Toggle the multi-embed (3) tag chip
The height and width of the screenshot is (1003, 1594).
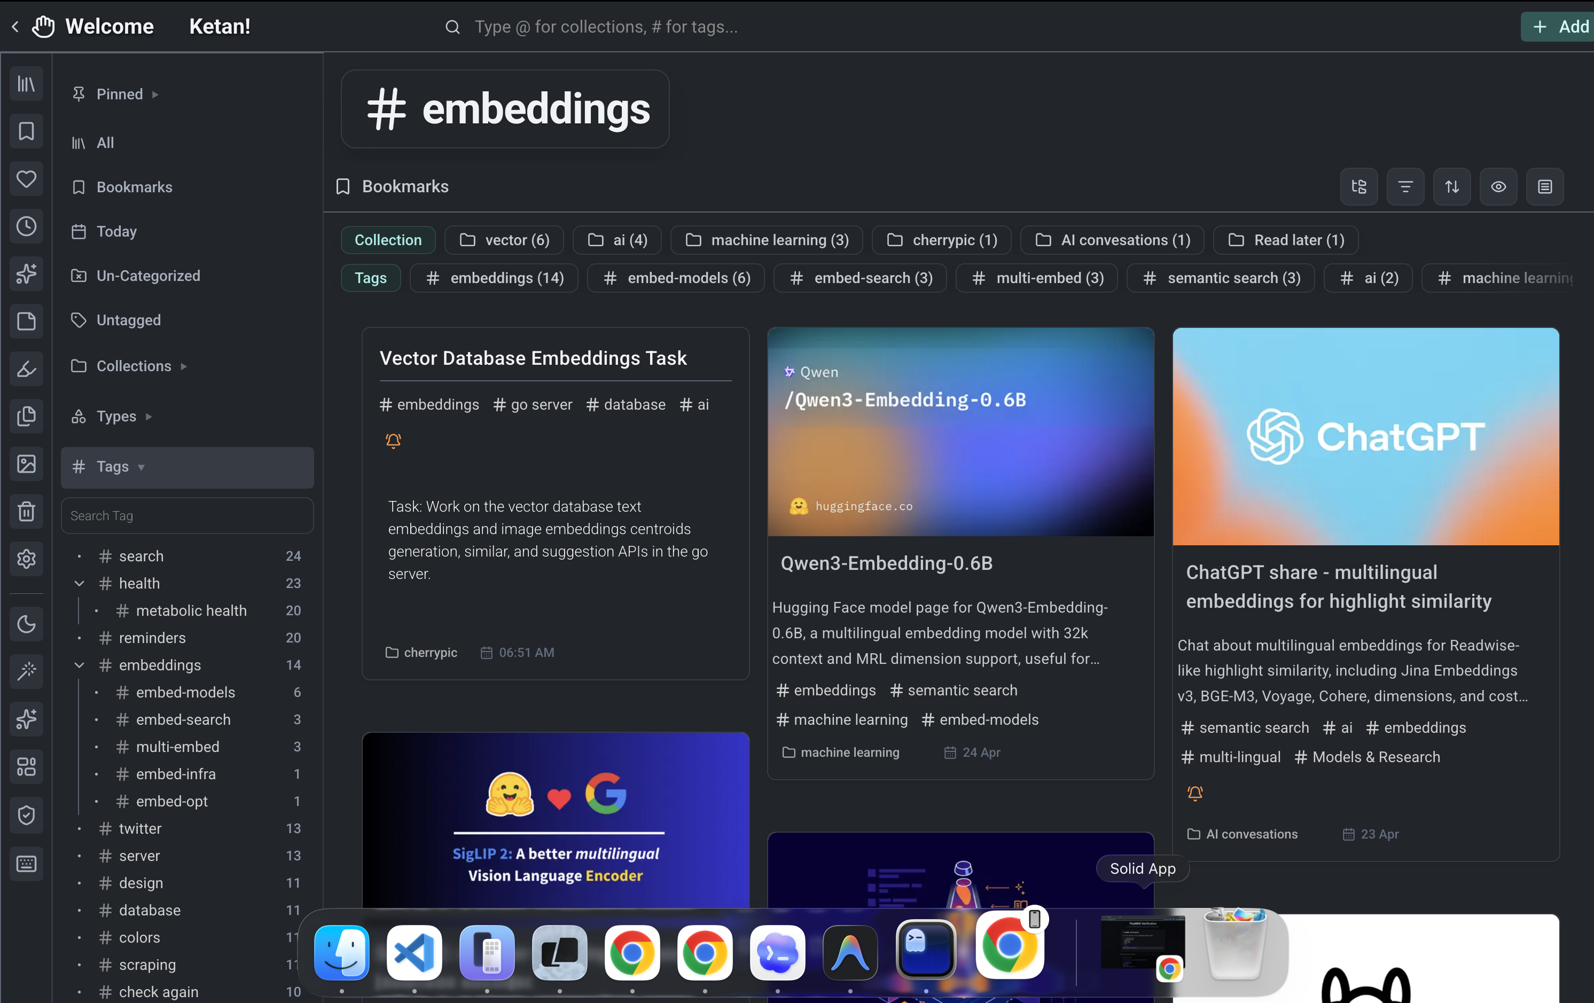(x=1037, y=278)
